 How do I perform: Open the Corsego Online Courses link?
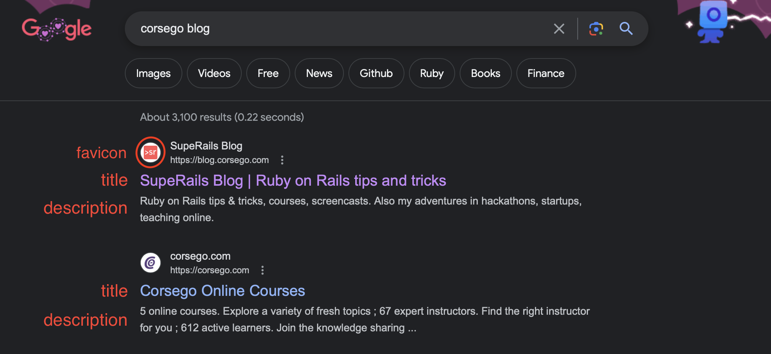(x=222, y=291)
